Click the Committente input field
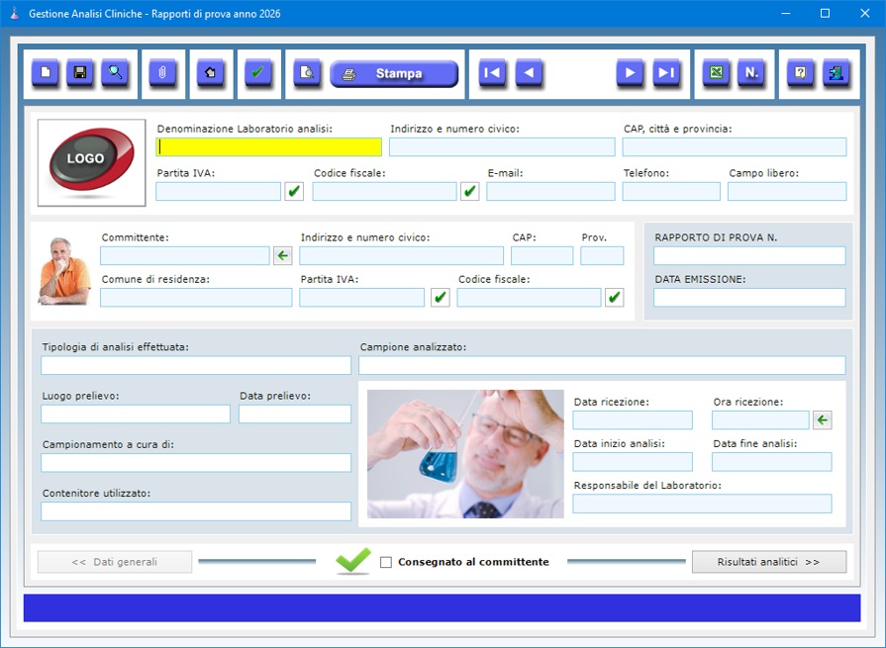Image resolution: width=886 pixels, height=648 pixels. tap(185, 255)
